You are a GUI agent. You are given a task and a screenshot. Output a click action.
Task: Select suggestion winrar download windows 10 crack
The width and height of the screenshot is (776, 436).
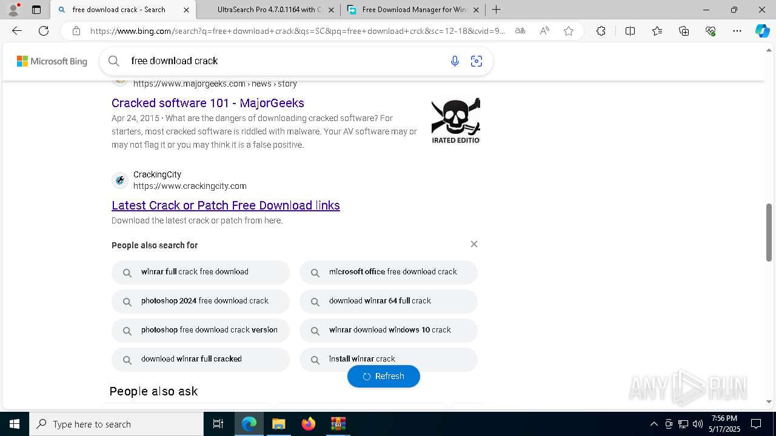pos(389,331)
